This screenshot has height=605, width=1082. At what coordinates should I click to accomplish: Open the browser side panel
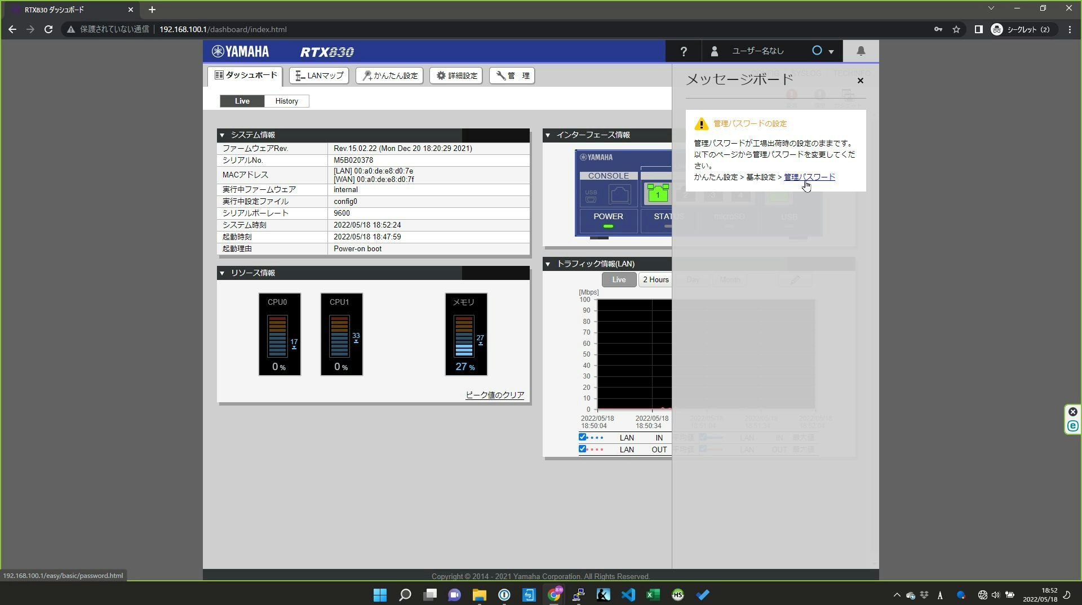(x=978, y=29)
